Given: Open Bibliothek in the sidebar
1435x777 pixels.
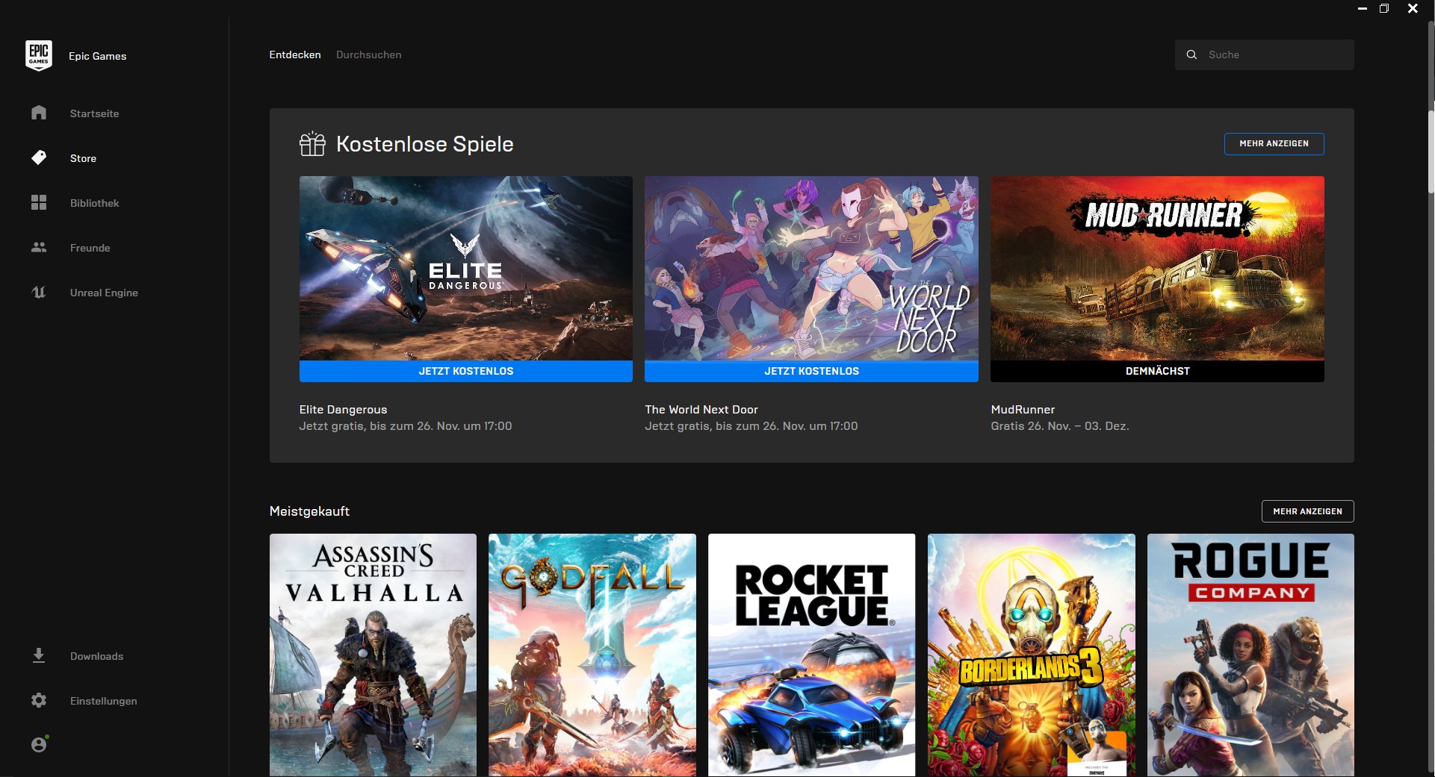Looking at the screenshot, I should (x=94, y=203).
